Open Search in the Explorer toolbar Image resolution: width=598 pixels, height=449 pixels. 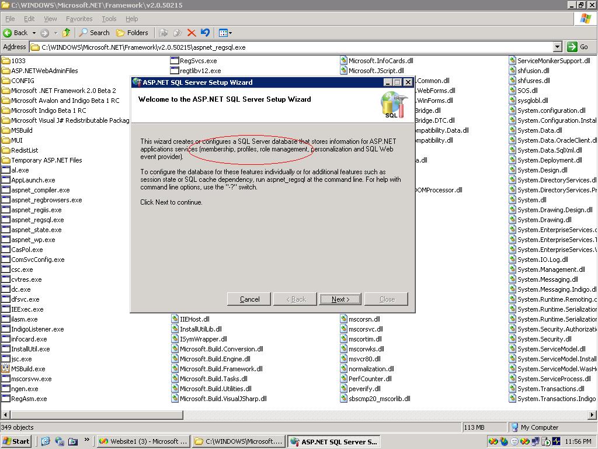pos(94,33)
